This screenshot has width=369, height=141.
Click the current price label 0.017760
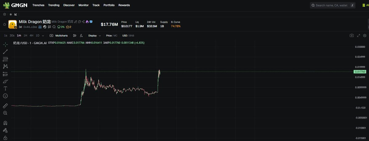click(360, 72)
